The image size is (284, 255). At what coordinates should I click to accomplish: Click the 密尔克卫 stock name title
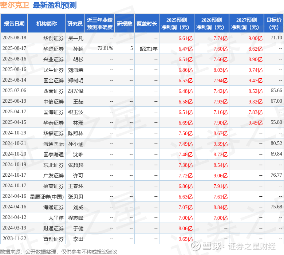(15, 5)
